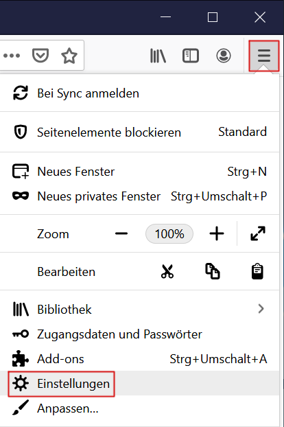Increase zoom with the plus button

point(217,233)
